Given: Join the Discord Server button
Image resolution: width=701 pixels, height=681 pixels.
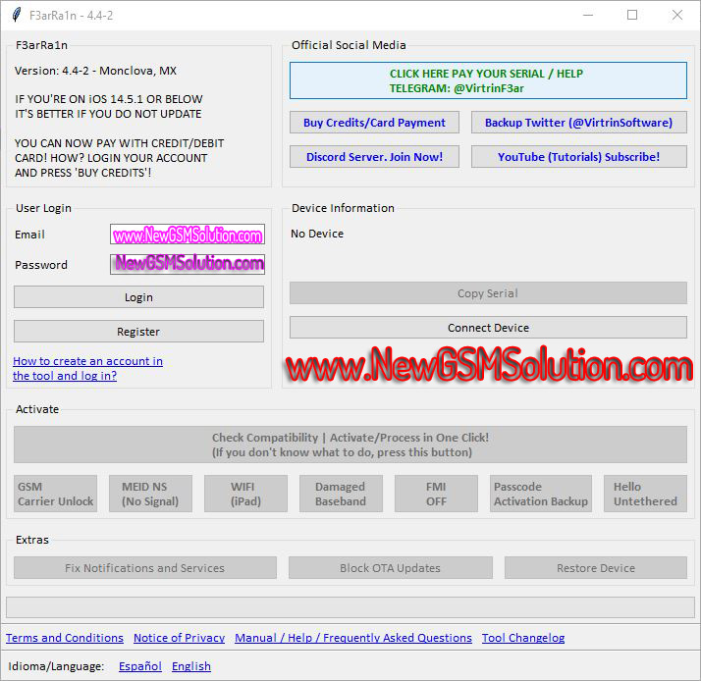Looking at the screenshot, I should pyautogui.click(x=374, y=157).
